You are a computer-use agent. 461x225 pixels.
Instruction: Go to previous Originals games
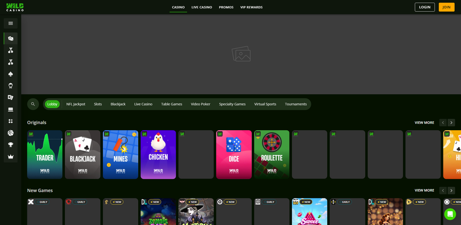coord(443,123)
